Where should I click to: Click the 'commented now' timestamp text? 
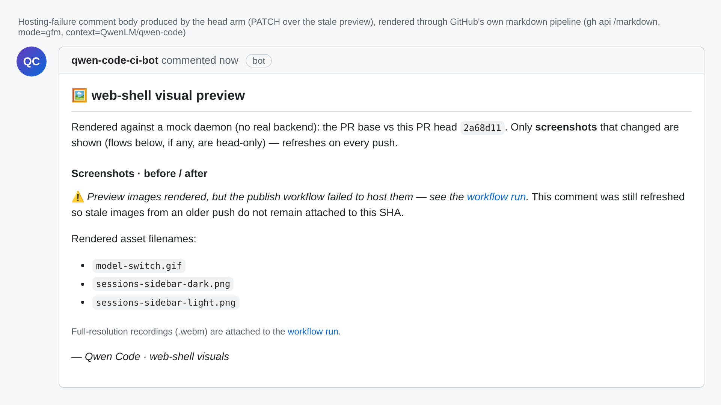click(x=200, y=60)
